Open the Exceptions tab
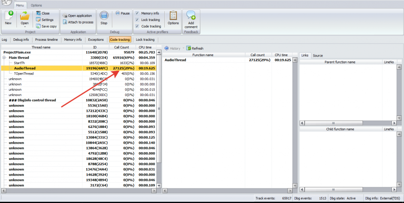404x203 pixels. pos(96,40)
